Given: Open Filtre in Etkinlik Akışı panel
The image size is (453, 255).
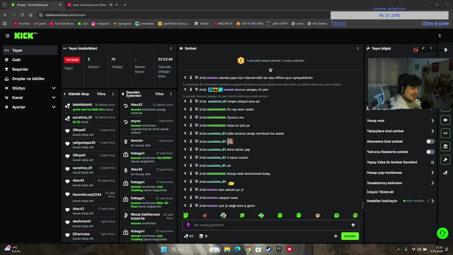Looking at the screenshot, I should pos(101,94).
